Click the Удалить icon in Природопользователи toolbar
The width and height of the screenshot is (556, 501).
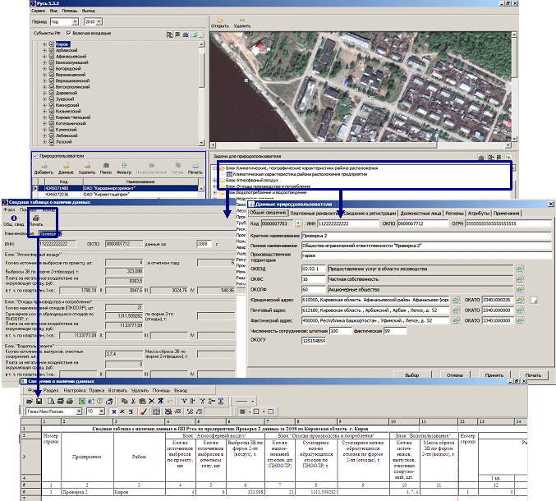pyautogui.click(x=87, y=165)
